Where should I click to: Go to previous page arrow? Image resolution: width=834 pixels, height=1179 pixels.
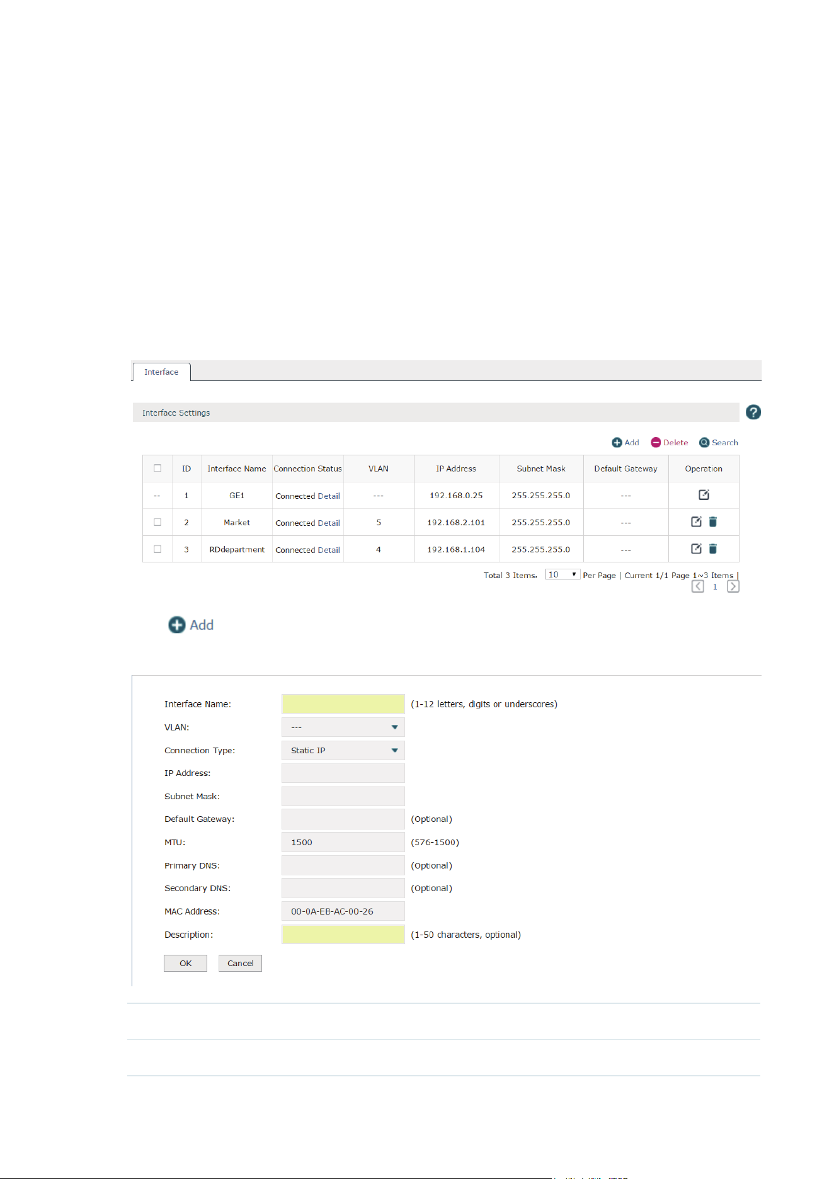tap(698, 586)
